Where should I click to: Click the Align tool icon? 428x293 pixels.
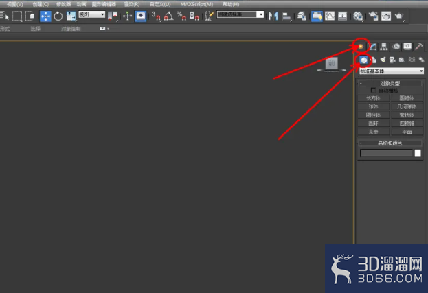[286, 16]
